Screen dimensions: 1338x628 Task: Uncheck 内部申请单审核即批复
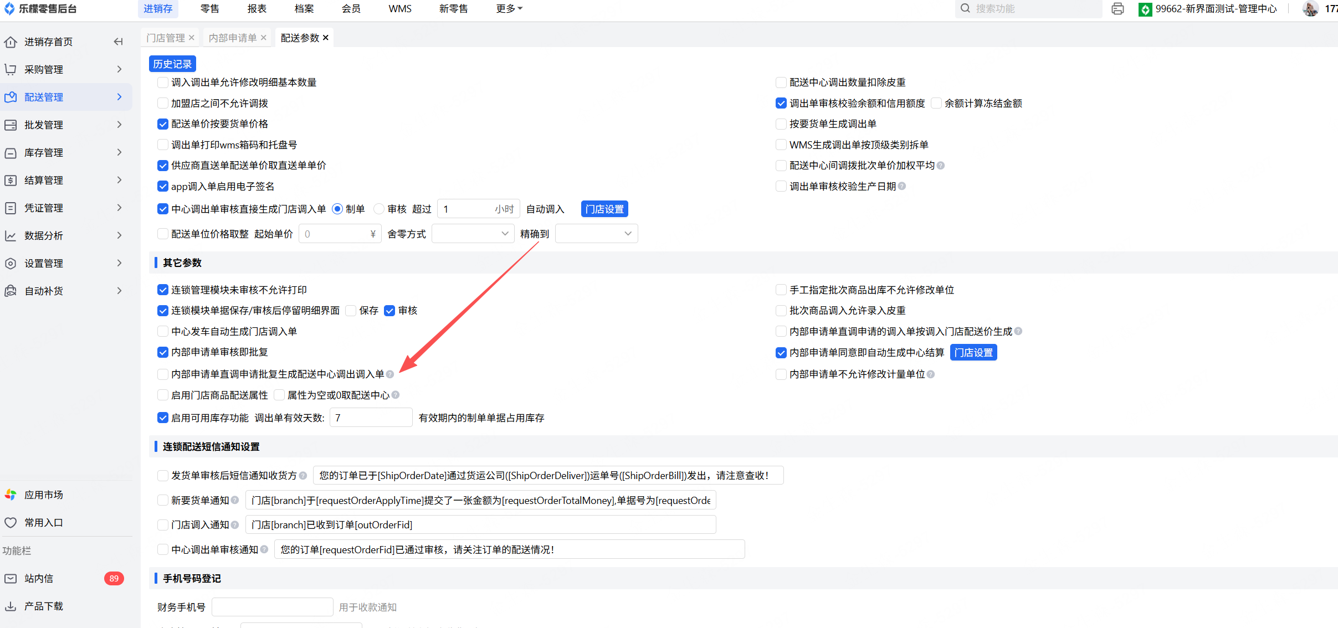163,352
